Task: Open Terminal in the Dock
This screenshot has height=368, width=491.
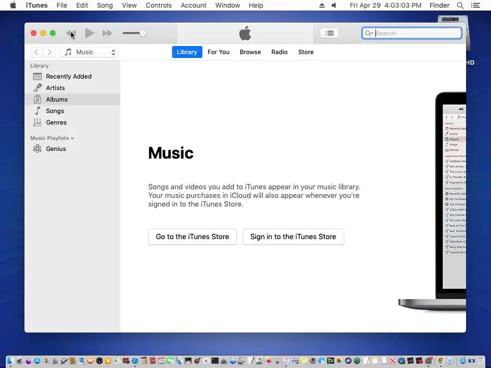Action: (215, 361)
